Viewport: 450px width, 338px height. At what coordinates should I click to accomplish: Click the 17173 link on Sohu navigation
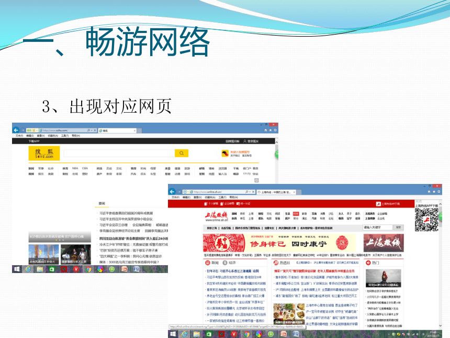coord(246,174)
